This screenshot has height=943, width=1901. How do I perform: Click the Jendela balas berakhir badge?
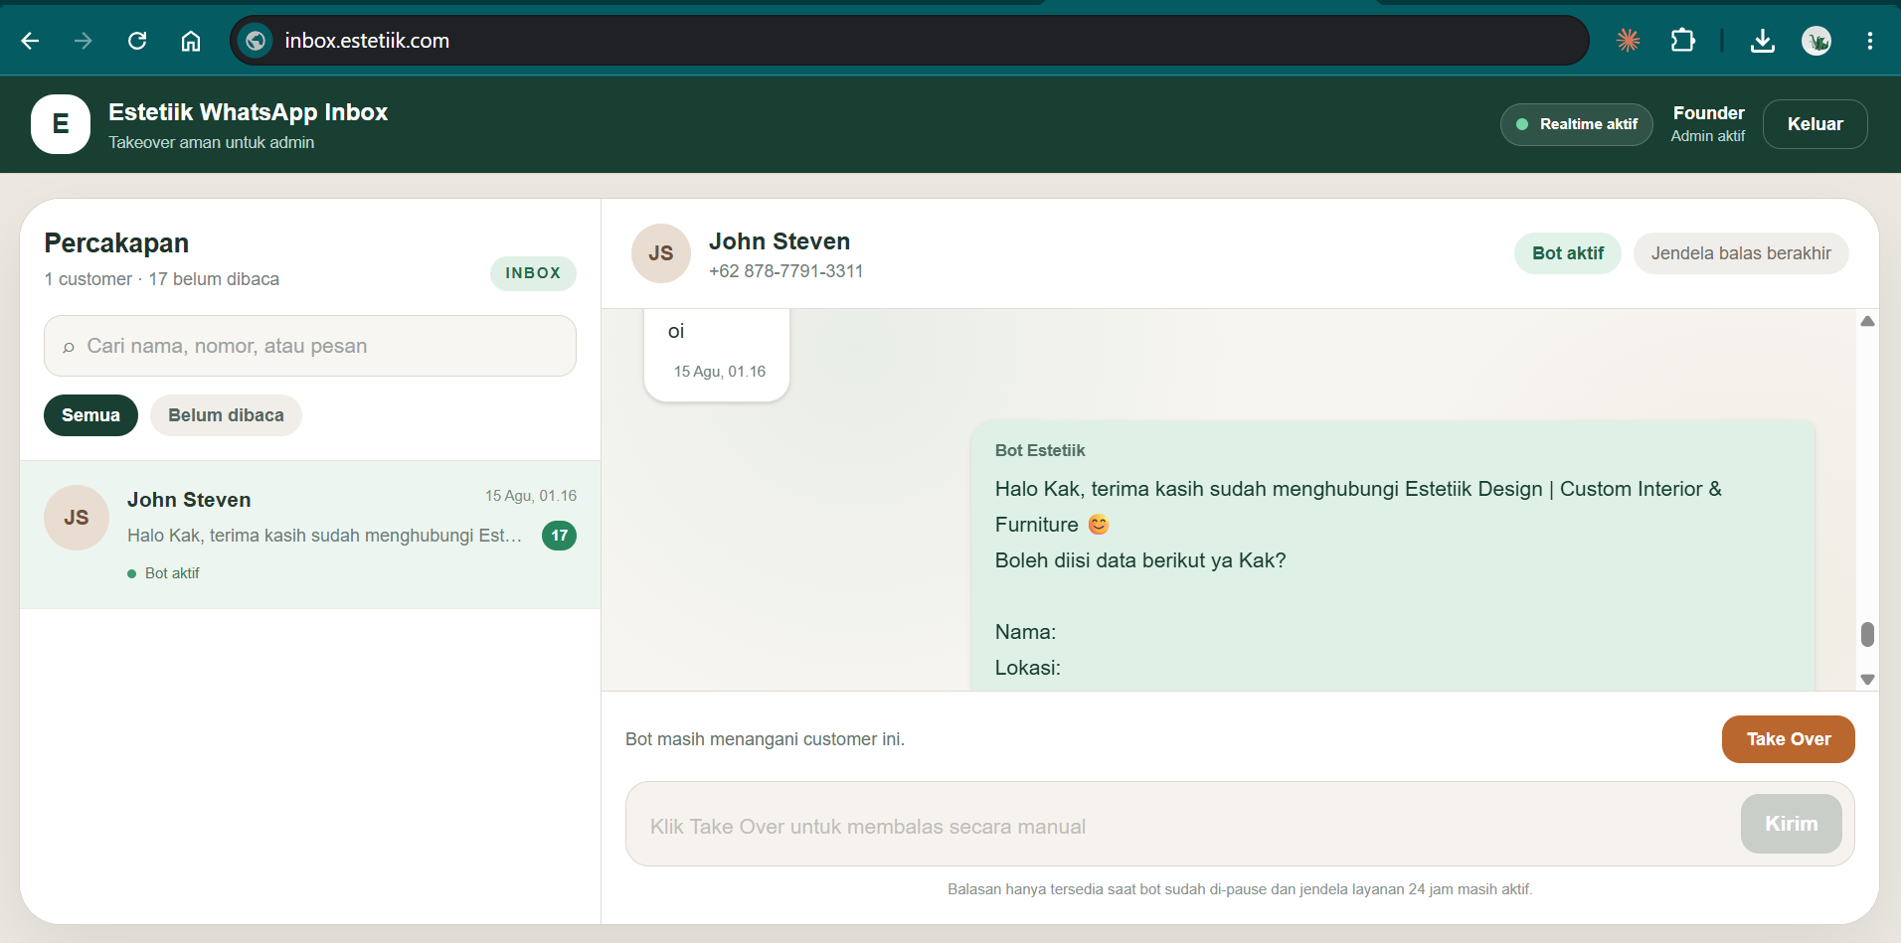(1741, 253)
